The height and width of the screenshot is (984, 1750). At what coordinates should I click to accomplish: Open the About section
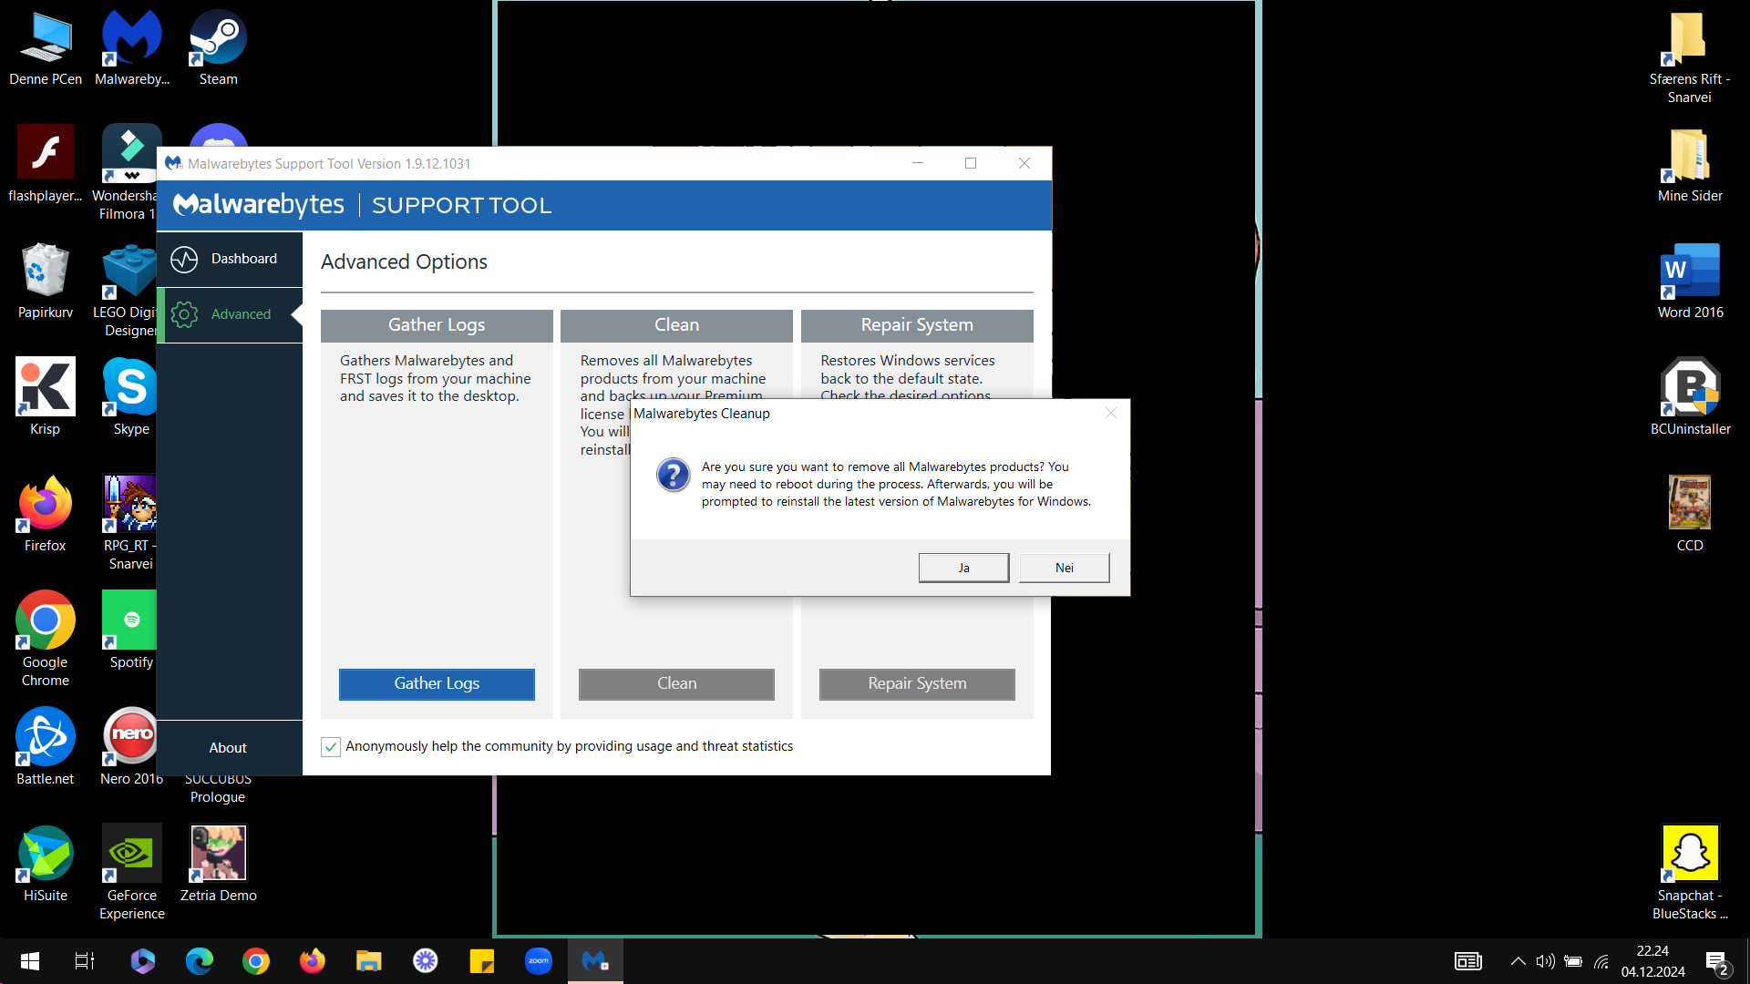coord(228,748)
